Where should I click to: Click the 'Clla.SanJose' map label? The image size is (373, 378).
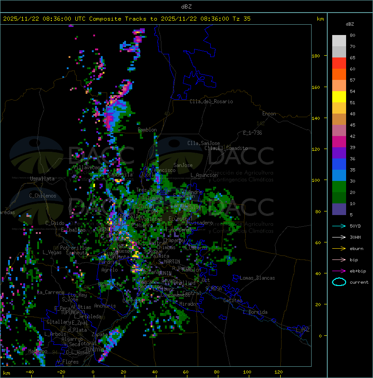204,143
